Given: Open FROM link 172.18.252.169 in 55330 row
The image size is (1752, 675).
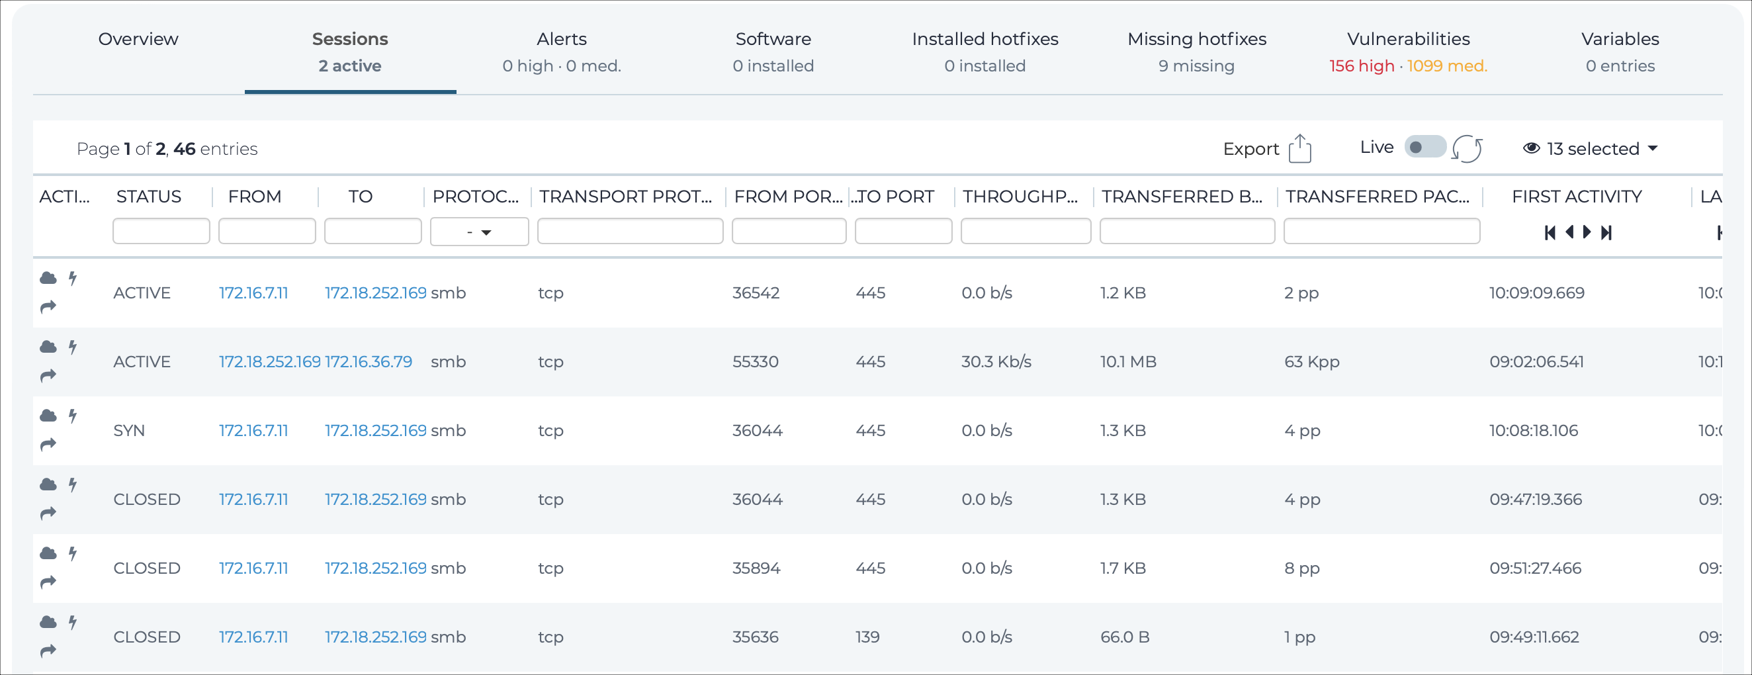Looking at the screenshot, I should 270,361.
